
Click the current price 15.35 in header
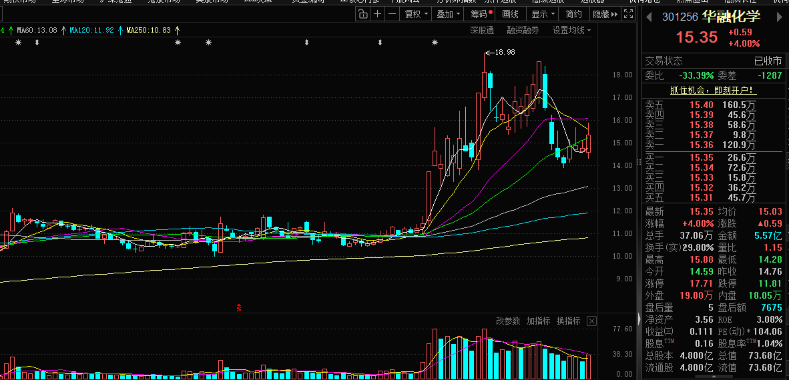click(696, 38)
